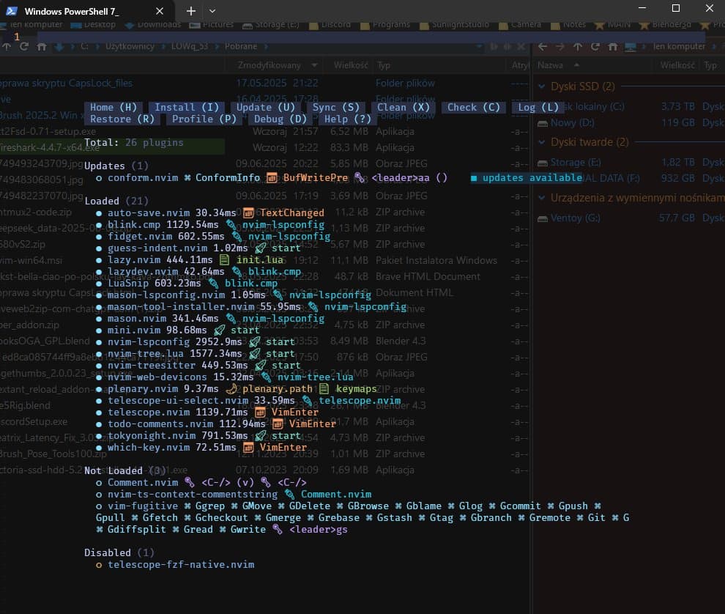Viewport: 725px width, 614px height.
Task: Click the rocket start icon for guess-indent.nvim
Action: pos(260,248)
